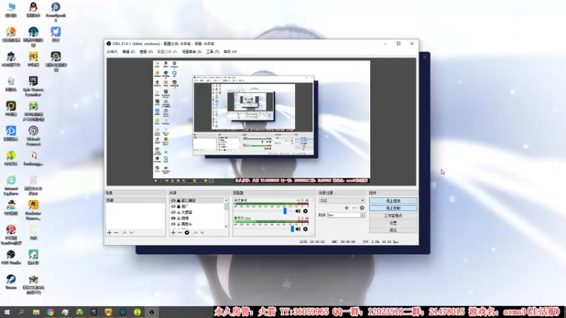Open 文件(F) File menu
Viewport: 566px width, 318px height.
(x=112, y=52)
